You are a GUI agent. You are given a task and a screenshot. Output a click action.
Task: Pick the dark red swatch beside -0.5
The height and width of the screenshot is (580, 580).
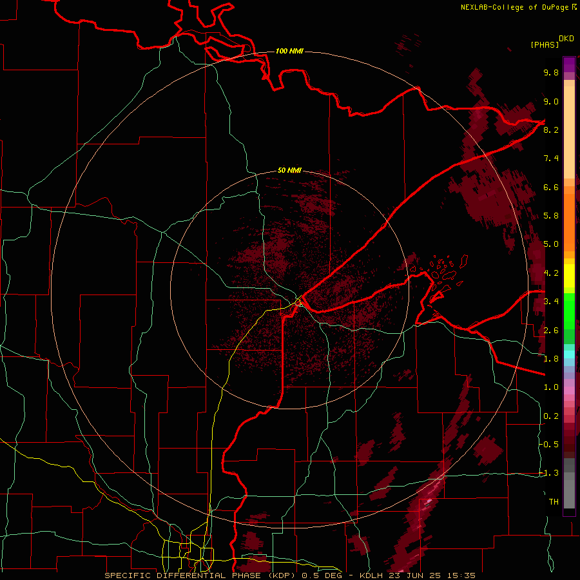point(569,444)
